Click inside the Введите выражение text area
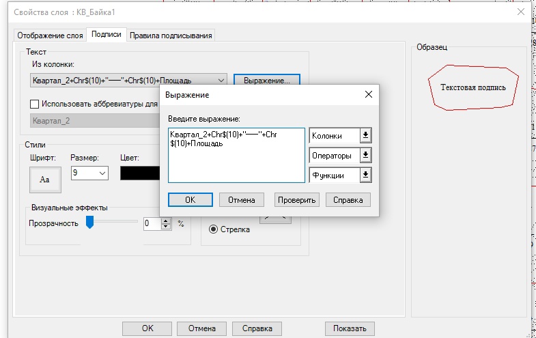 pyautogui.click(x=236, y=156)
